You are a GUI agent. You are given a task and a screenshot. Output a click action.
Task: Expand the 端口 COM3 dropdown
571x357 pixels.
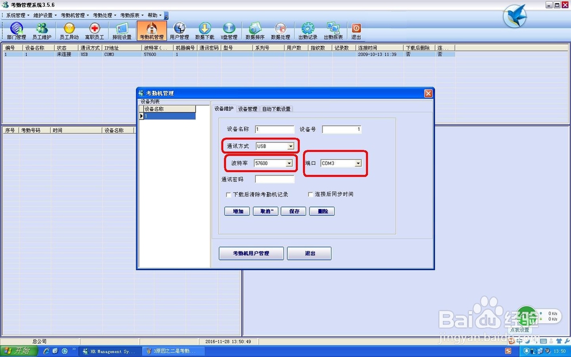click(x=358, y=163)
